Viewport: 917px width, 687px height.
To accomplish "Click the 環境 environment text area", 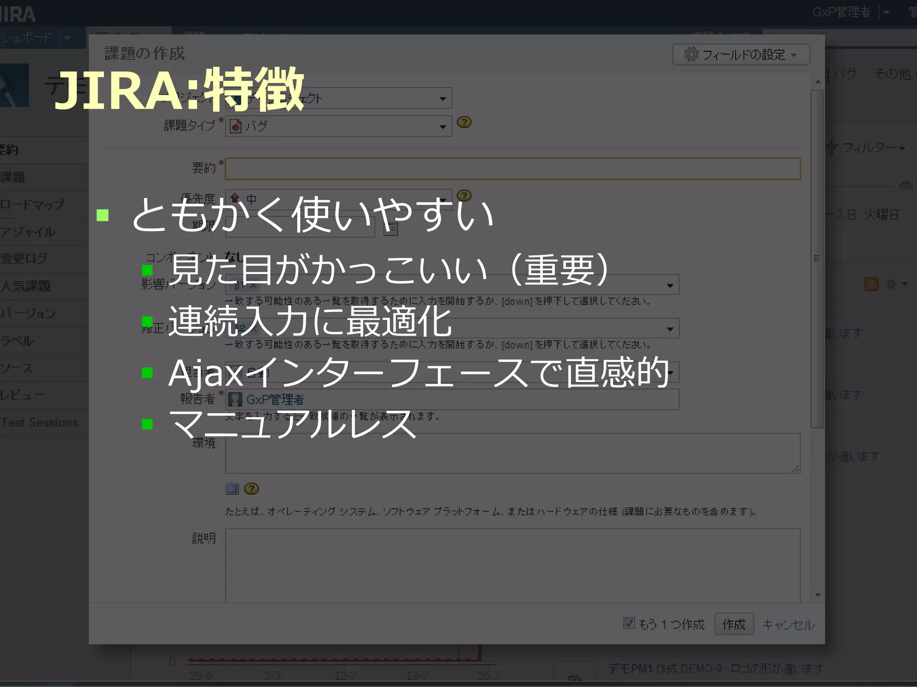I will coord(513,453).
